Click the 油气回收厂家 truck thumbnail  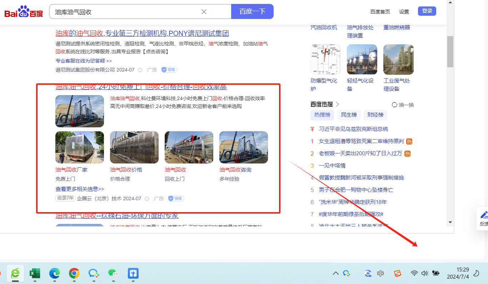pos(80,147)
